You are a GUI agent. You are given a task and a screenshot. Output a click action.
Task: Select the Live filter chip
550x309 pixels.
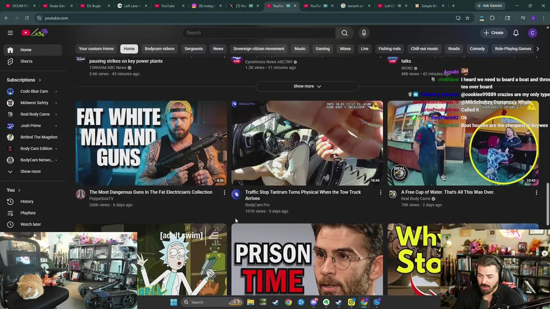pos(364,48)
